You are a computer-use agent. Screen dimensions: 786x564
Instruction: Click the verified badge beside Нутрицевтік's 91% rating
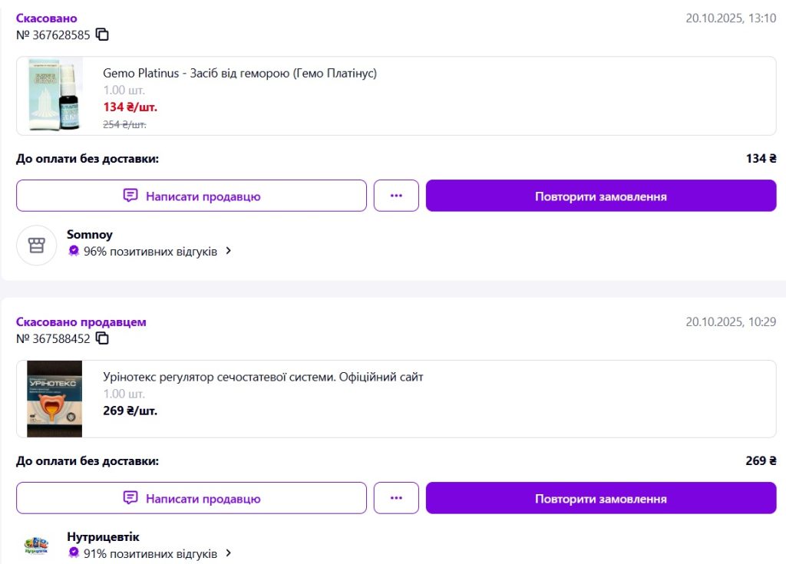coord(74,553)
